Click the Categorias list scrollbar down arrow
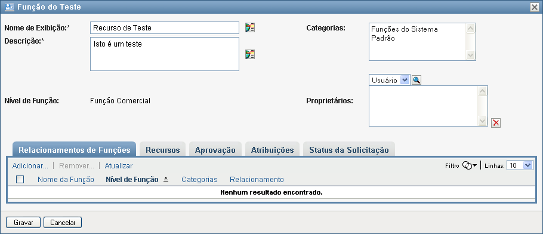 click(x=470, y=55)
